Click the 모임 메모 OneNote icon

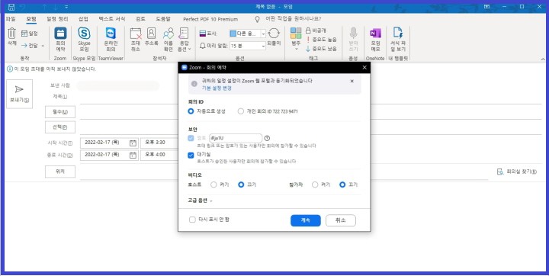click(375, 39)
